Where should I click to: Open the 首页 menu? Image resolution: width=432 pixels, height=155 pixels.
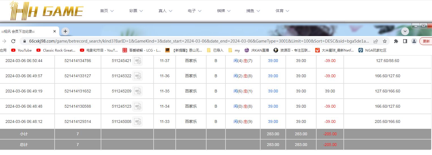pyautogui.click(x=107, y=11)
